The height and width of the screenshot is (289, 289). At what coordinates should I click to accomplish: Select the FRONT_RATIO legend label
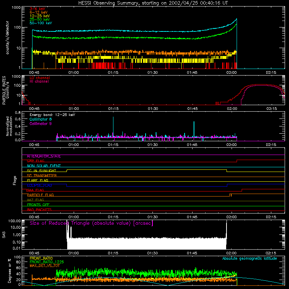click(x=41, y=258)
